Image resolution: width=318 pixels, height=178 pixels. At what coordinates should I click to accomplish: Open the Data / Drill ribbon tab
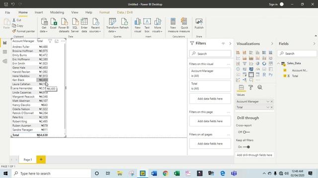tap(125, 12)
